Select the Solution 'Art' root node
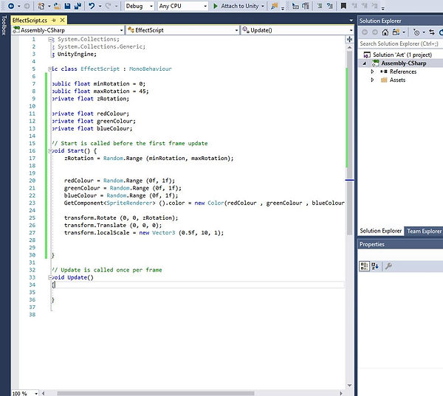 pos(402,55)
